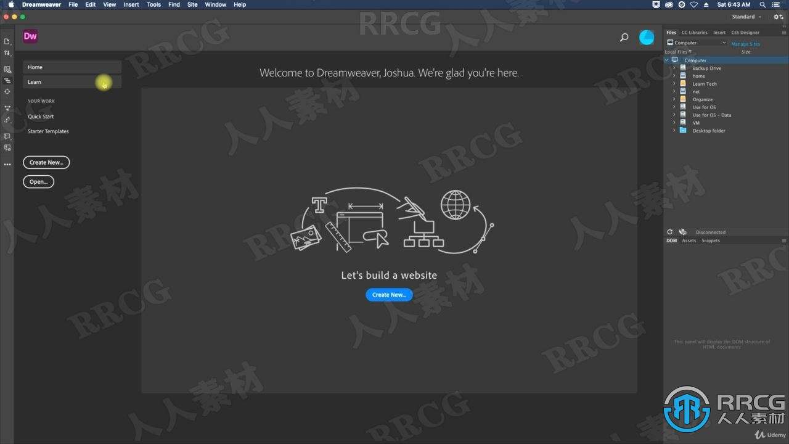Click the Refresh icon in Files panel

click(670, 232)
